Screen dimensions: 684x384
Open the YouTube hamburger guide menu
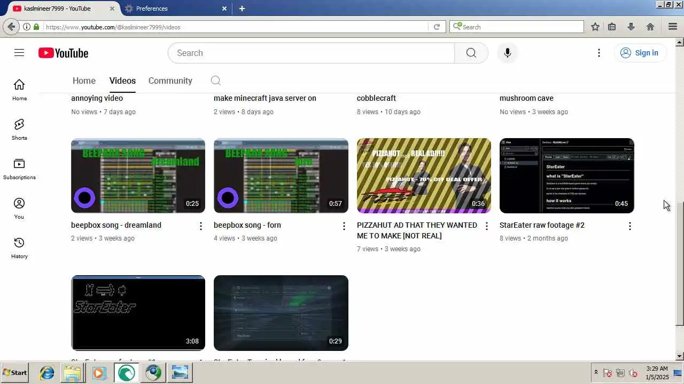[x=19, y=53]
